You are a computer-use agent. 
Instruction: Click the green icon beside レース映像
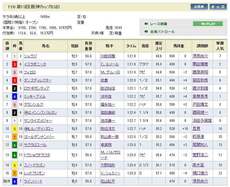click(x=146, y=24)
